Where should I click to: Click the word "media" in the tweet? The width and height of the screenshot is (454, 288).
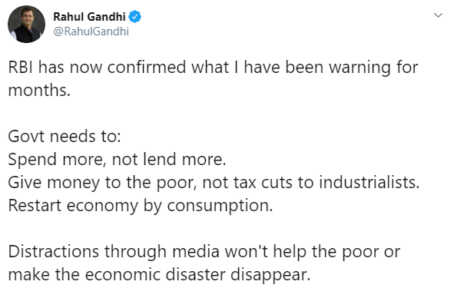(196, 252)
